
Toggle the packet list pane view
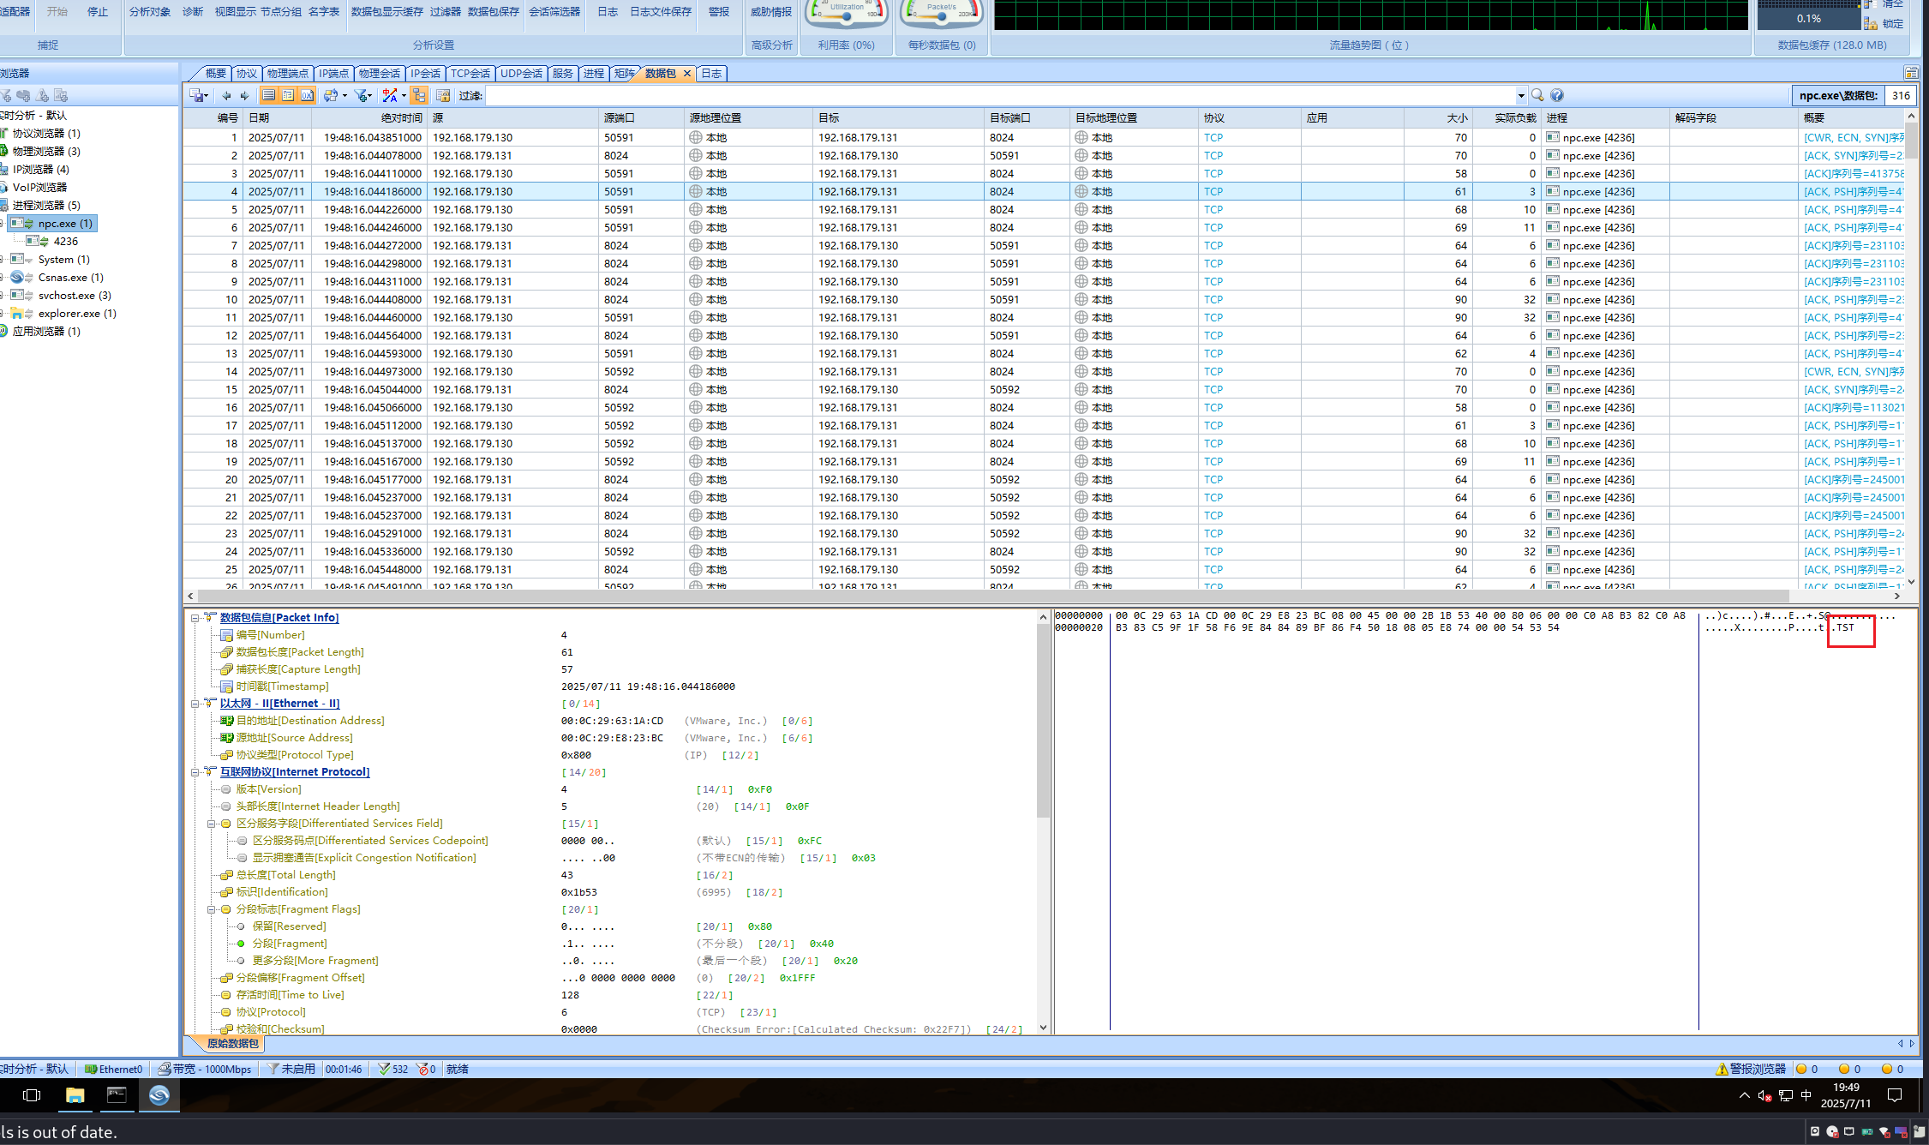tap(269, 96)
